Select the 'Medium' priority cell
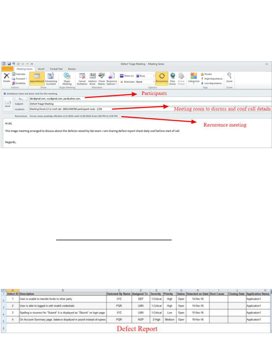The height and width of the screenshot is (354, 272). click(x=169, y=320)
